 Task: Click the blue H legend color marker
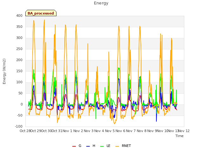pos(88,146)
